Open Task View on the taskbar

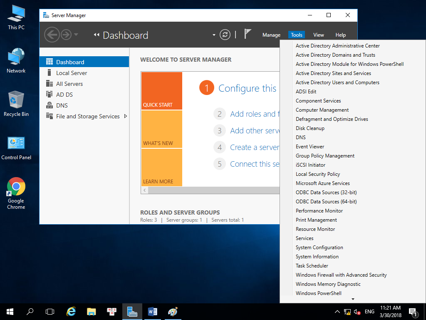point(50,312)
